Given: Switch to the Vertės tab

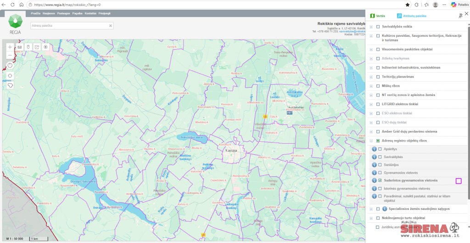Looking at the screenshot, I should [x=378, y=16].
